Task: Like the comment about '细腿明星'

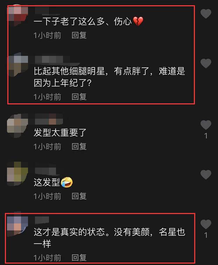Action: (x=206, y=64)
